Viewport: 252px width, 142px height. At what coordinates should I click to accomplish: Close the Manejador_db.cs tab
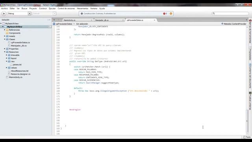pos(123,20)
